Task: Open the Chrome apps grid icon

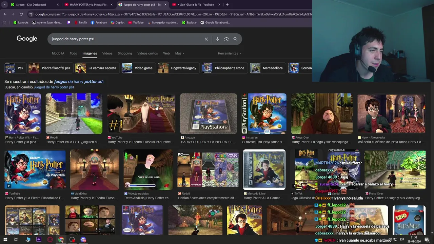Action: point(4,23)
